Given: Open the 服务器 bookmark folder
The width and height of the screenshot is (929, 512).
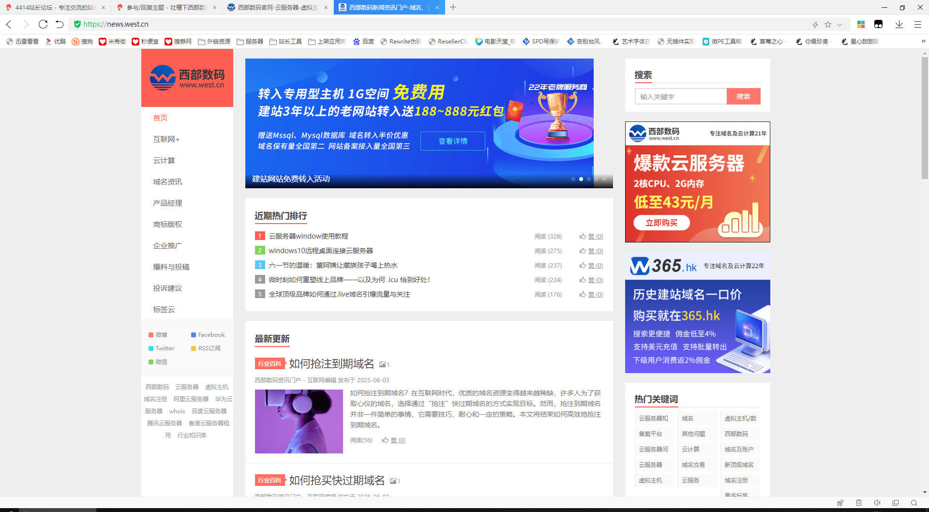Looking at the screenshot, I should click(250, 42).
